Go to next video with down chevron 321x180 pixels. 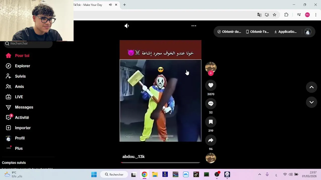(x=311, y=102)
